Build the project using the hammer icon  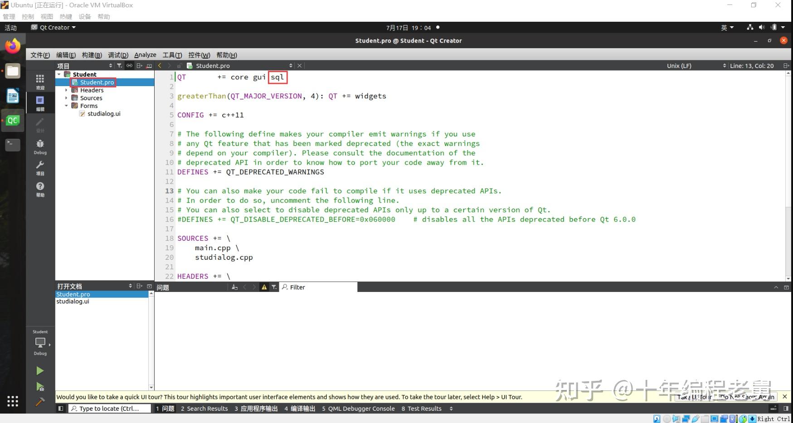40,402
